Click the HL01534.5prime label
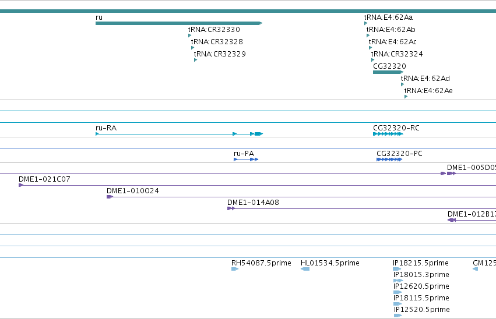This screenshot has height=319, width=496. (x=330, y=263)
